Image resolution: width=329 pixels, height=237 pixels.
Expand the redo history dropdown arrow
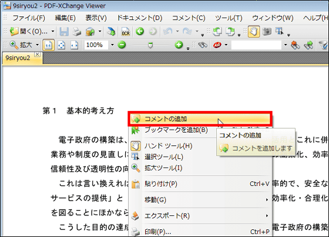coord(197,32)
